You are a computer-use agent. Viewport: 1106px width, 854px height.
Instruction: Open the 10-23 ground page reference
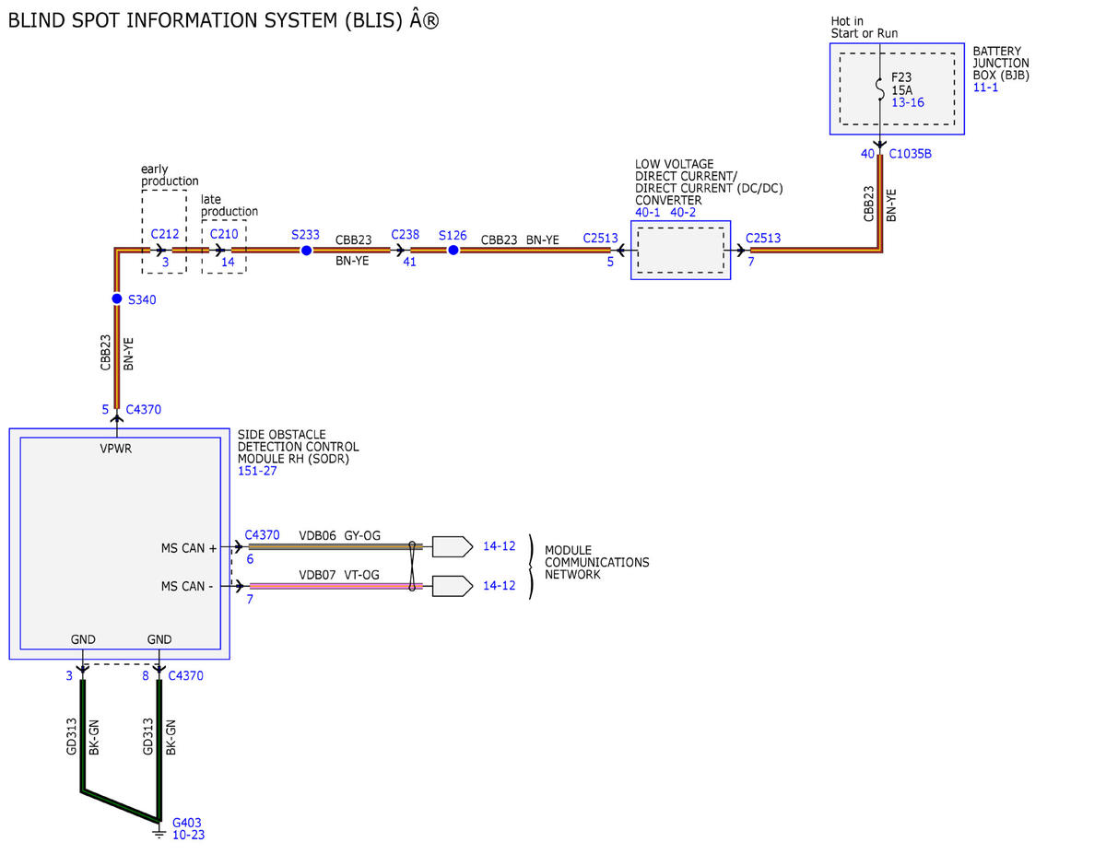coord(189,835)
